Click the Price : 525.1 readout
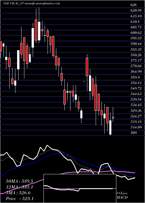The height and width of the screenshot is (203, 145). [20, 199]
